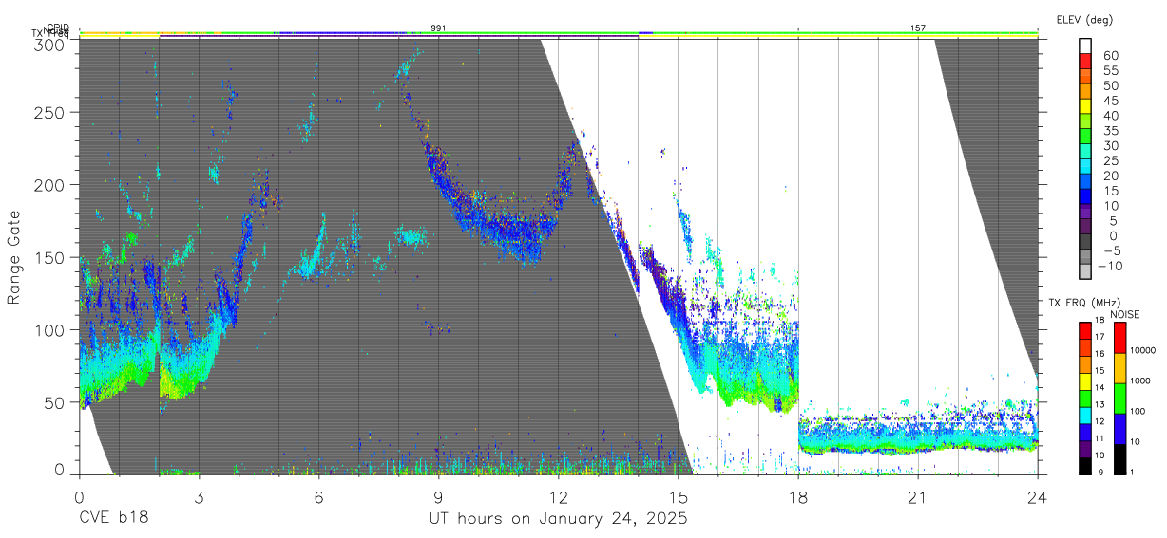
Task: Click the "24" tick on UT hours axis
Action: pyautogui.click(x=1037, y=497)
